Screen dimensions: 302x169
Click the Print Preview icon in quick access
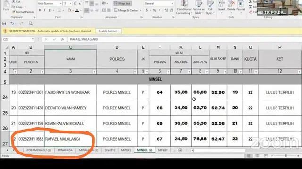pyautogui.click(x=31, y=23)
